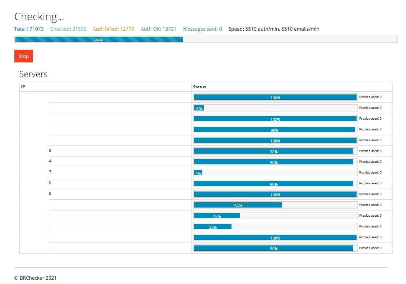Click the "Servers" section heading
The height and width of the screenshot is (284, 406).
[x=33, y=74]
